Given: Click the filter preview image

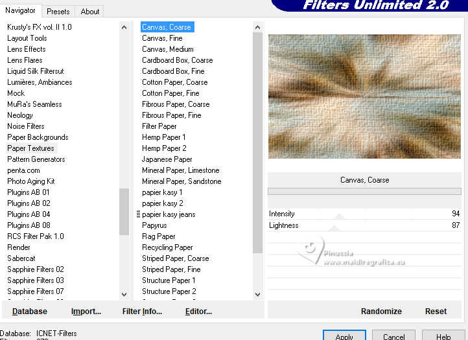Looking at the screenshot, I should pos(364,96).
